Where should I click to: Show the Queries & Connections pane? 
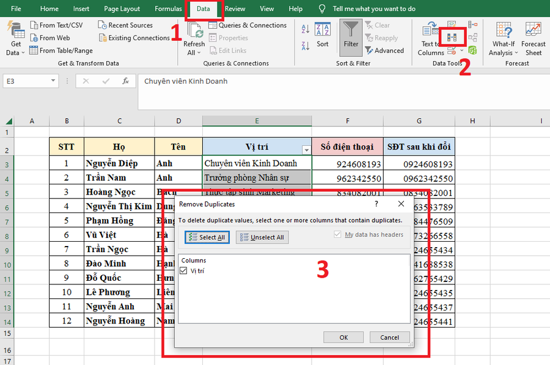click(x=248, y=25)
